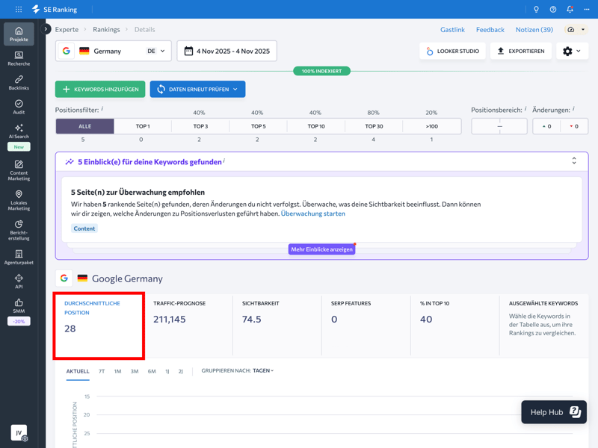Click the notifications bell icon
This screenshot has height=448, width=598.
tap(570, 9)
